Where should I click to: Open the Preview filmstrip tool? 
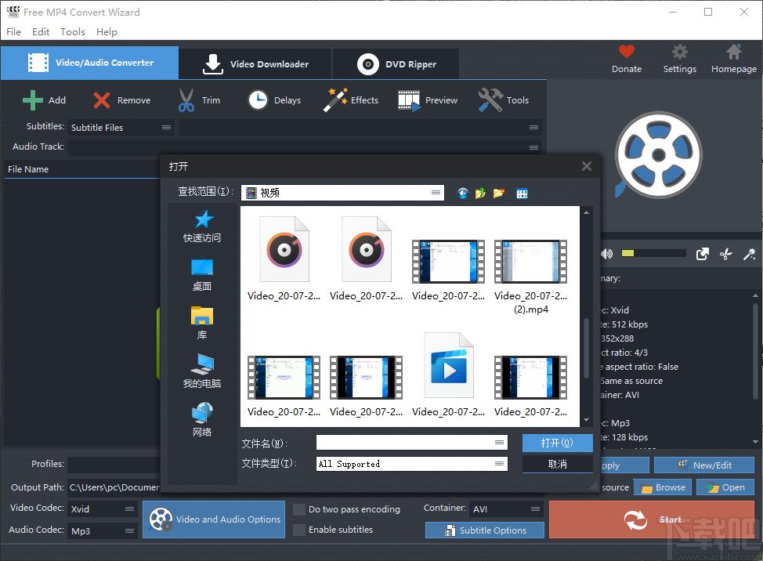pyautogui.click(x=409, y=100)
